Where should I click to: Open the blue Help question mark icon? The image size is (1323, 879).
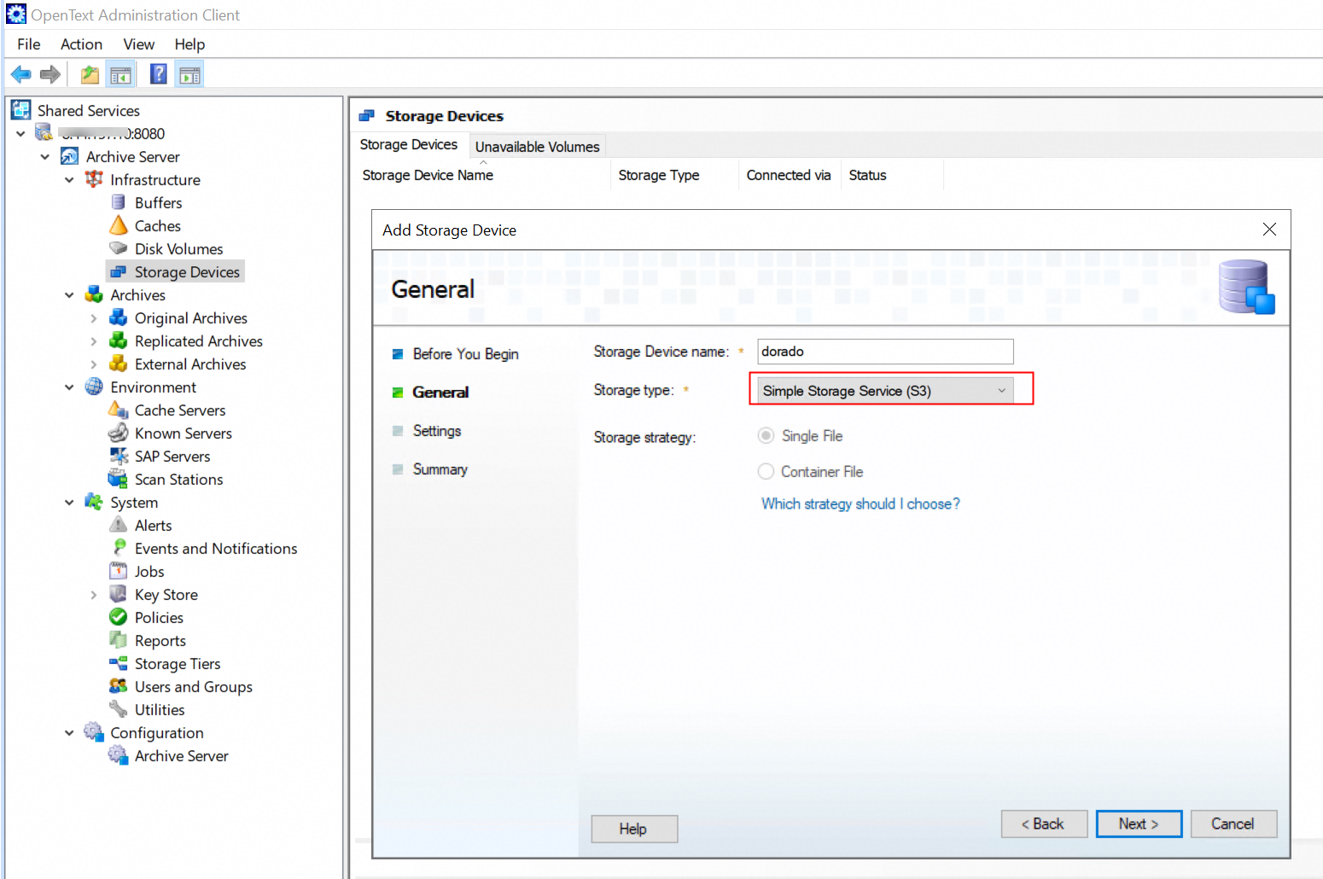(159, 74)
